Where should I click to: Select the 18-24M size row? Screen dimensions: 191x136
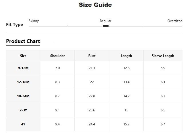click(x=23, y=96)
